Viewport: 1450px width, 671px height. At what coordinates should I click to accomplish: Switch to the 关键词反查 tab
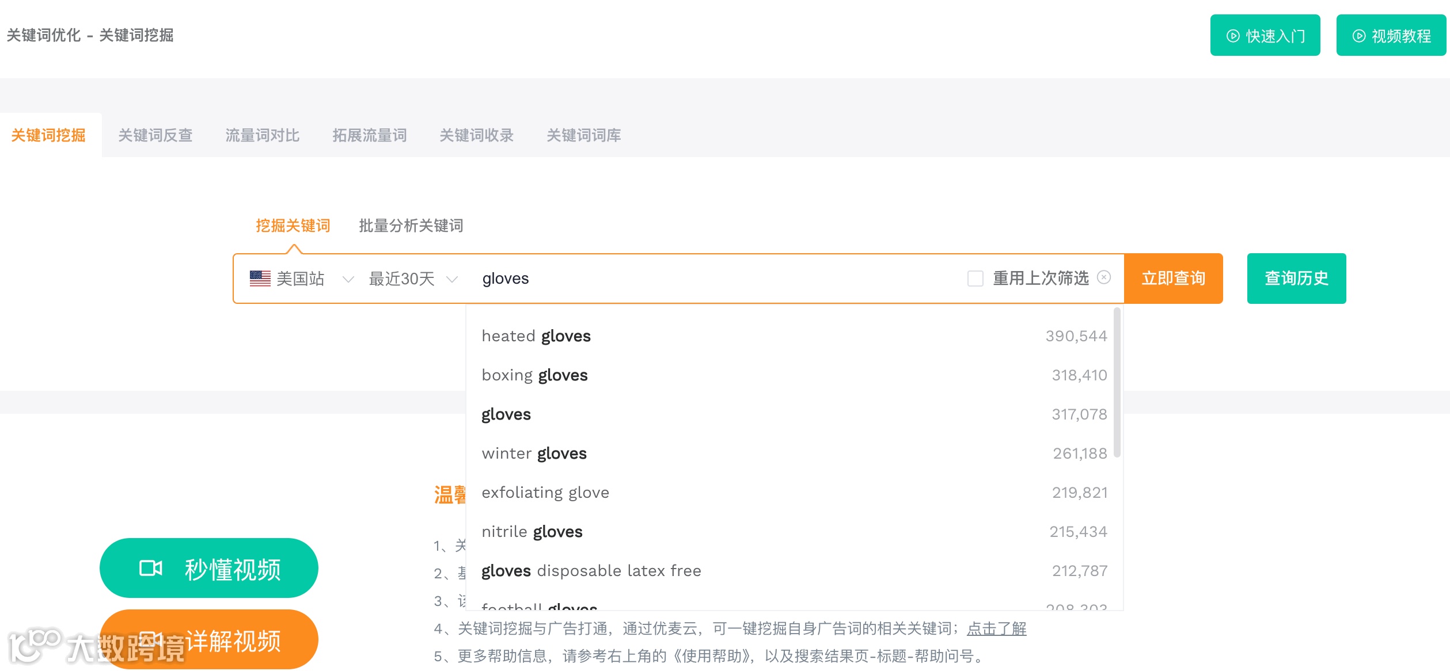[x=155, y=135]
